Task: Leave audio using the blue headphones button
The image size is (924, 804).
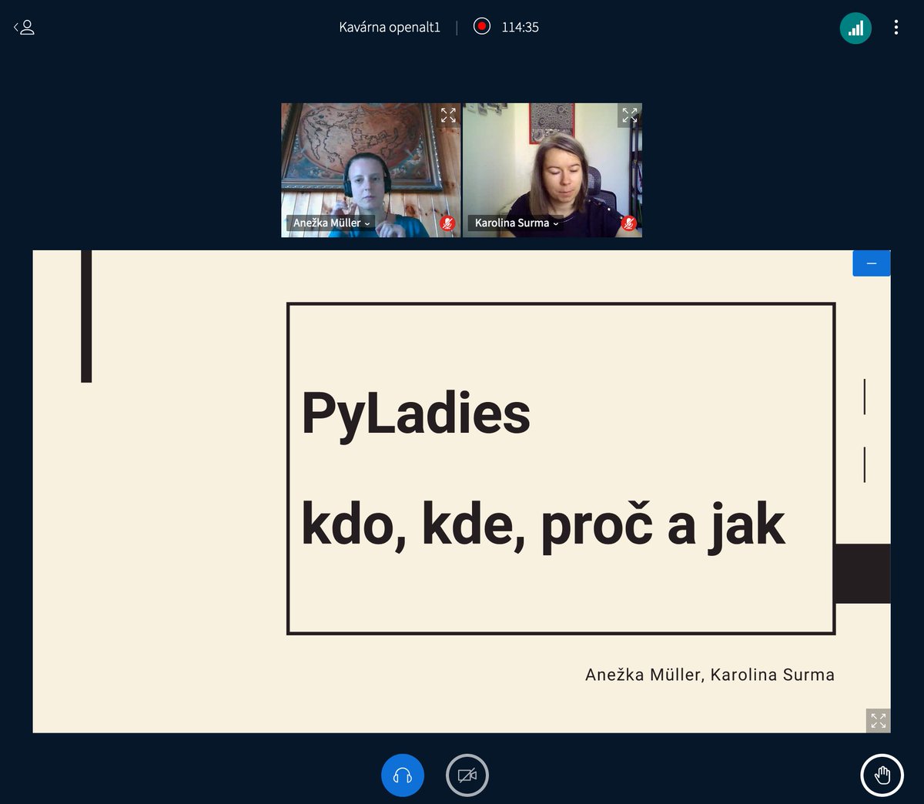Action: (403, 776)
